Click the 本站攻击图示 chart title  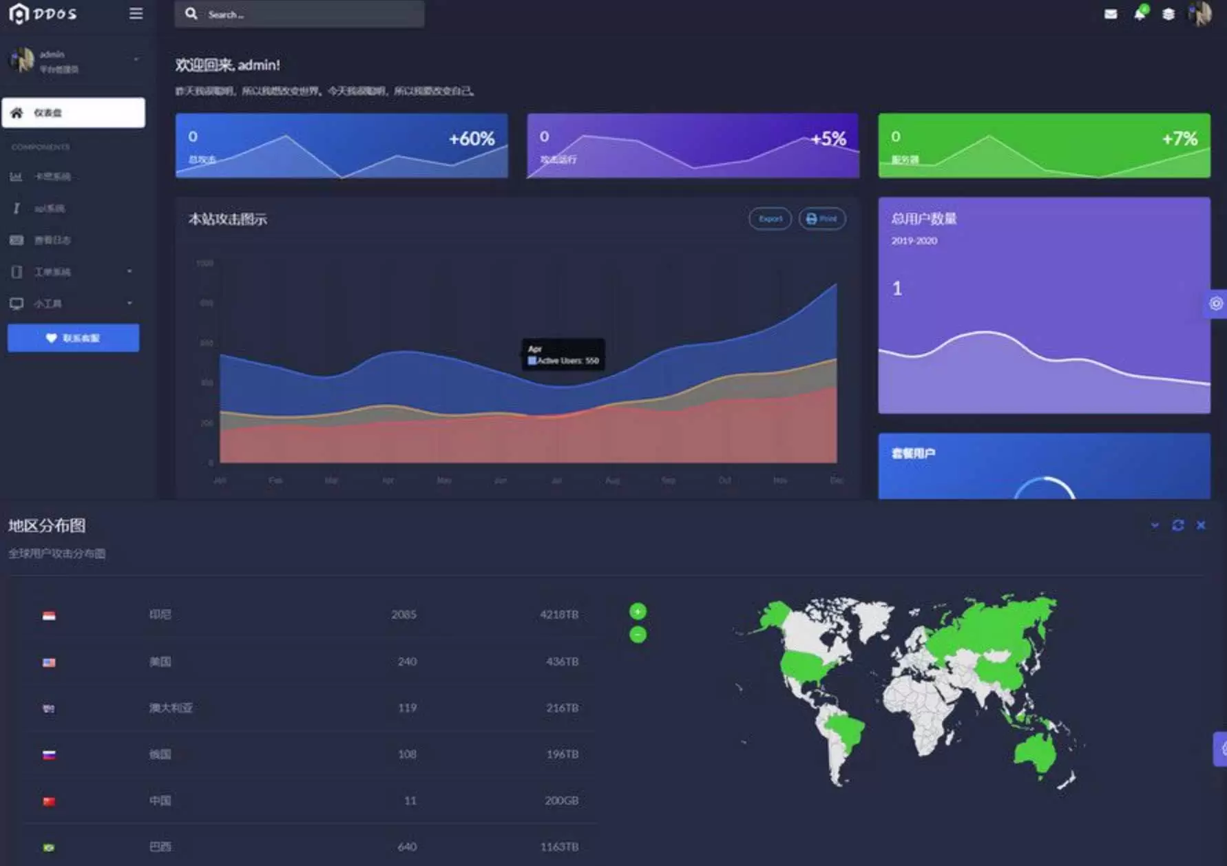pyautogui.click(x=228, y=219)
